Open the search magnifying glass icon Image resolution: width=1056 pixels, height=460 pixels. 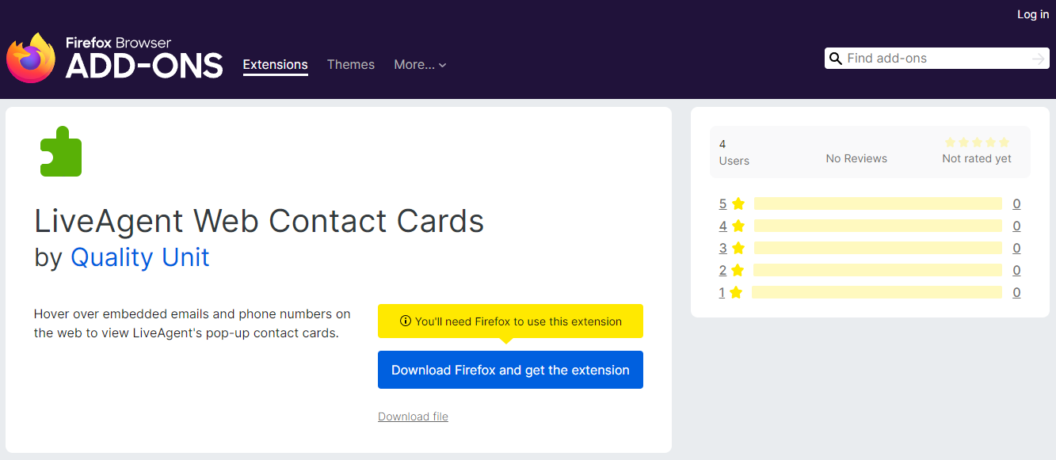click(x=836, y=58)
